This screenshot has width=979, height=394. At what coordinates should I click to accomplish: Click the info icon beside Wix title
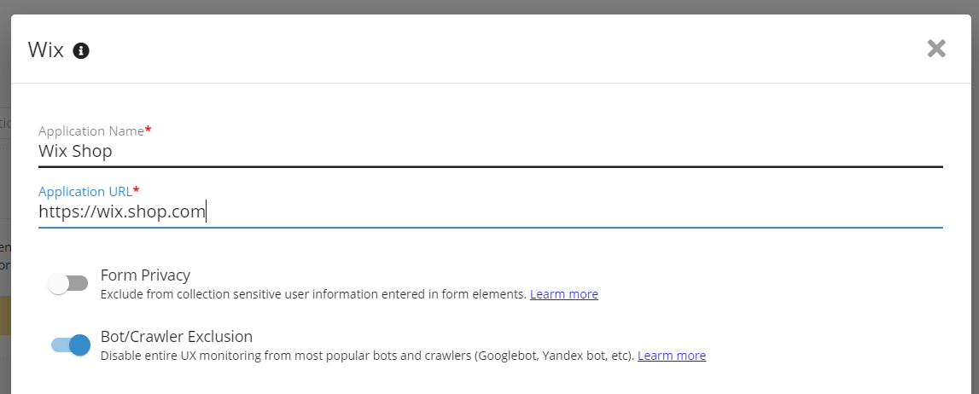point(81,50)
